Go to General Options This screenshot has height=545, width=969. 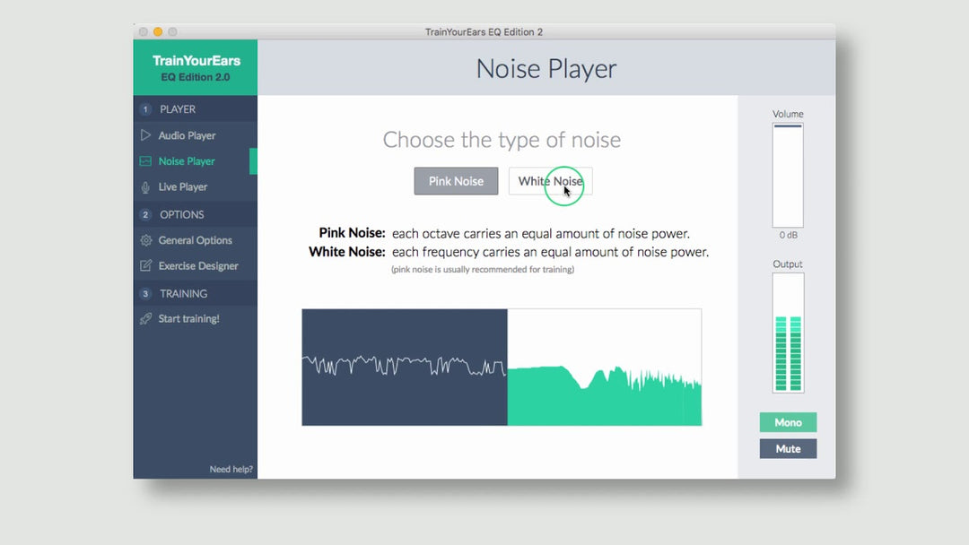pyautogui.click(x=196, y=240)
